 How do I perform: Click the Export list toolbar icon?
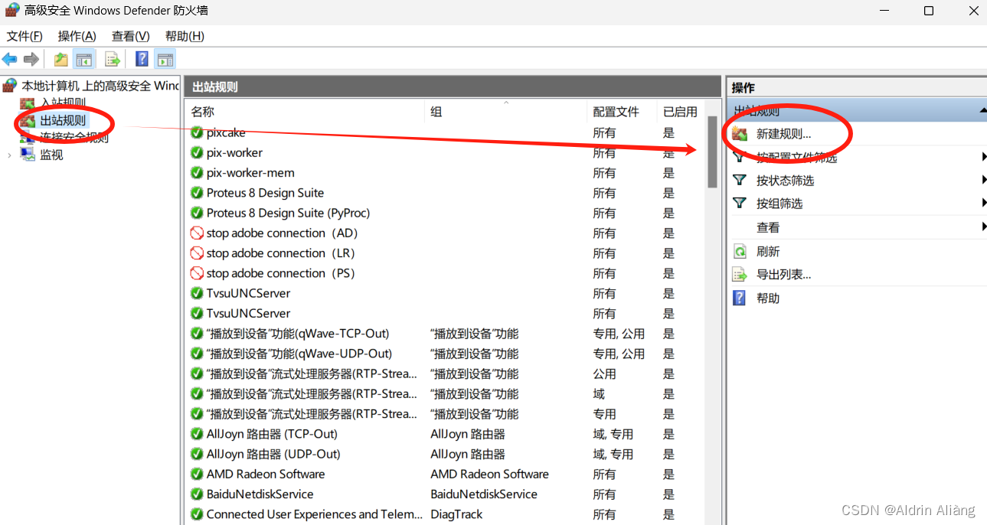point(113,59)
